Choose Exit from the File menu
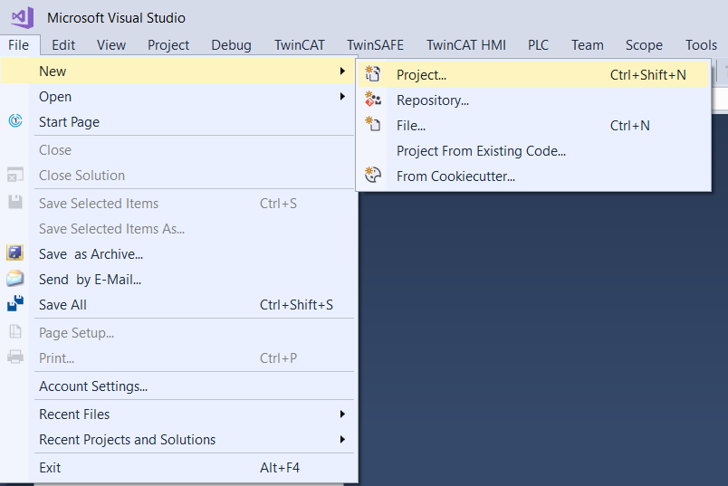The image size is (728, 486). click(x=179, y=467)
